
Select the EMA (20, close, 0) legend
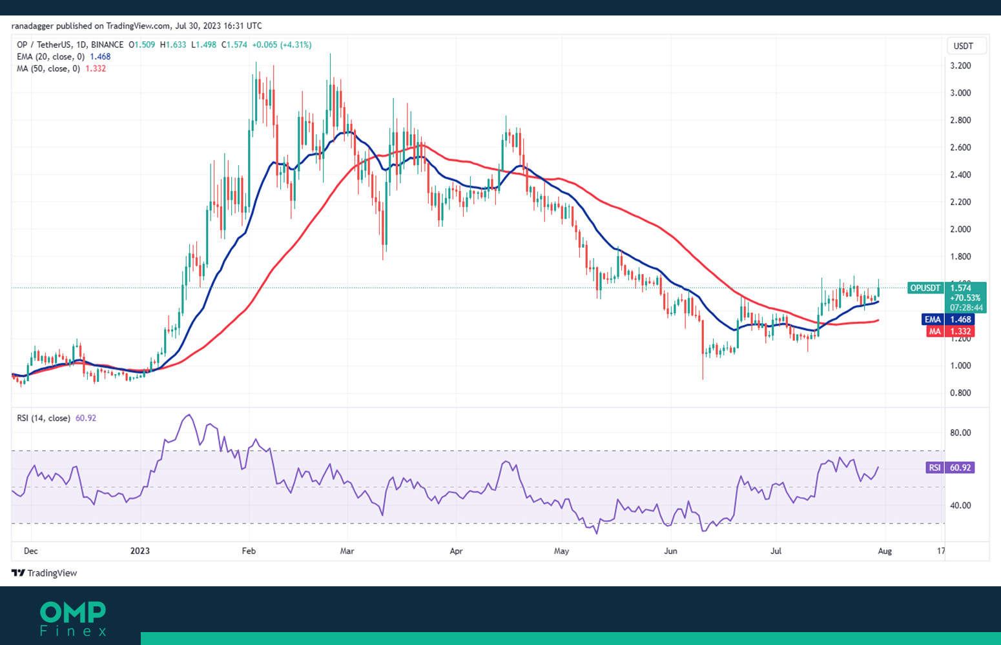click(x=63, y=57)
